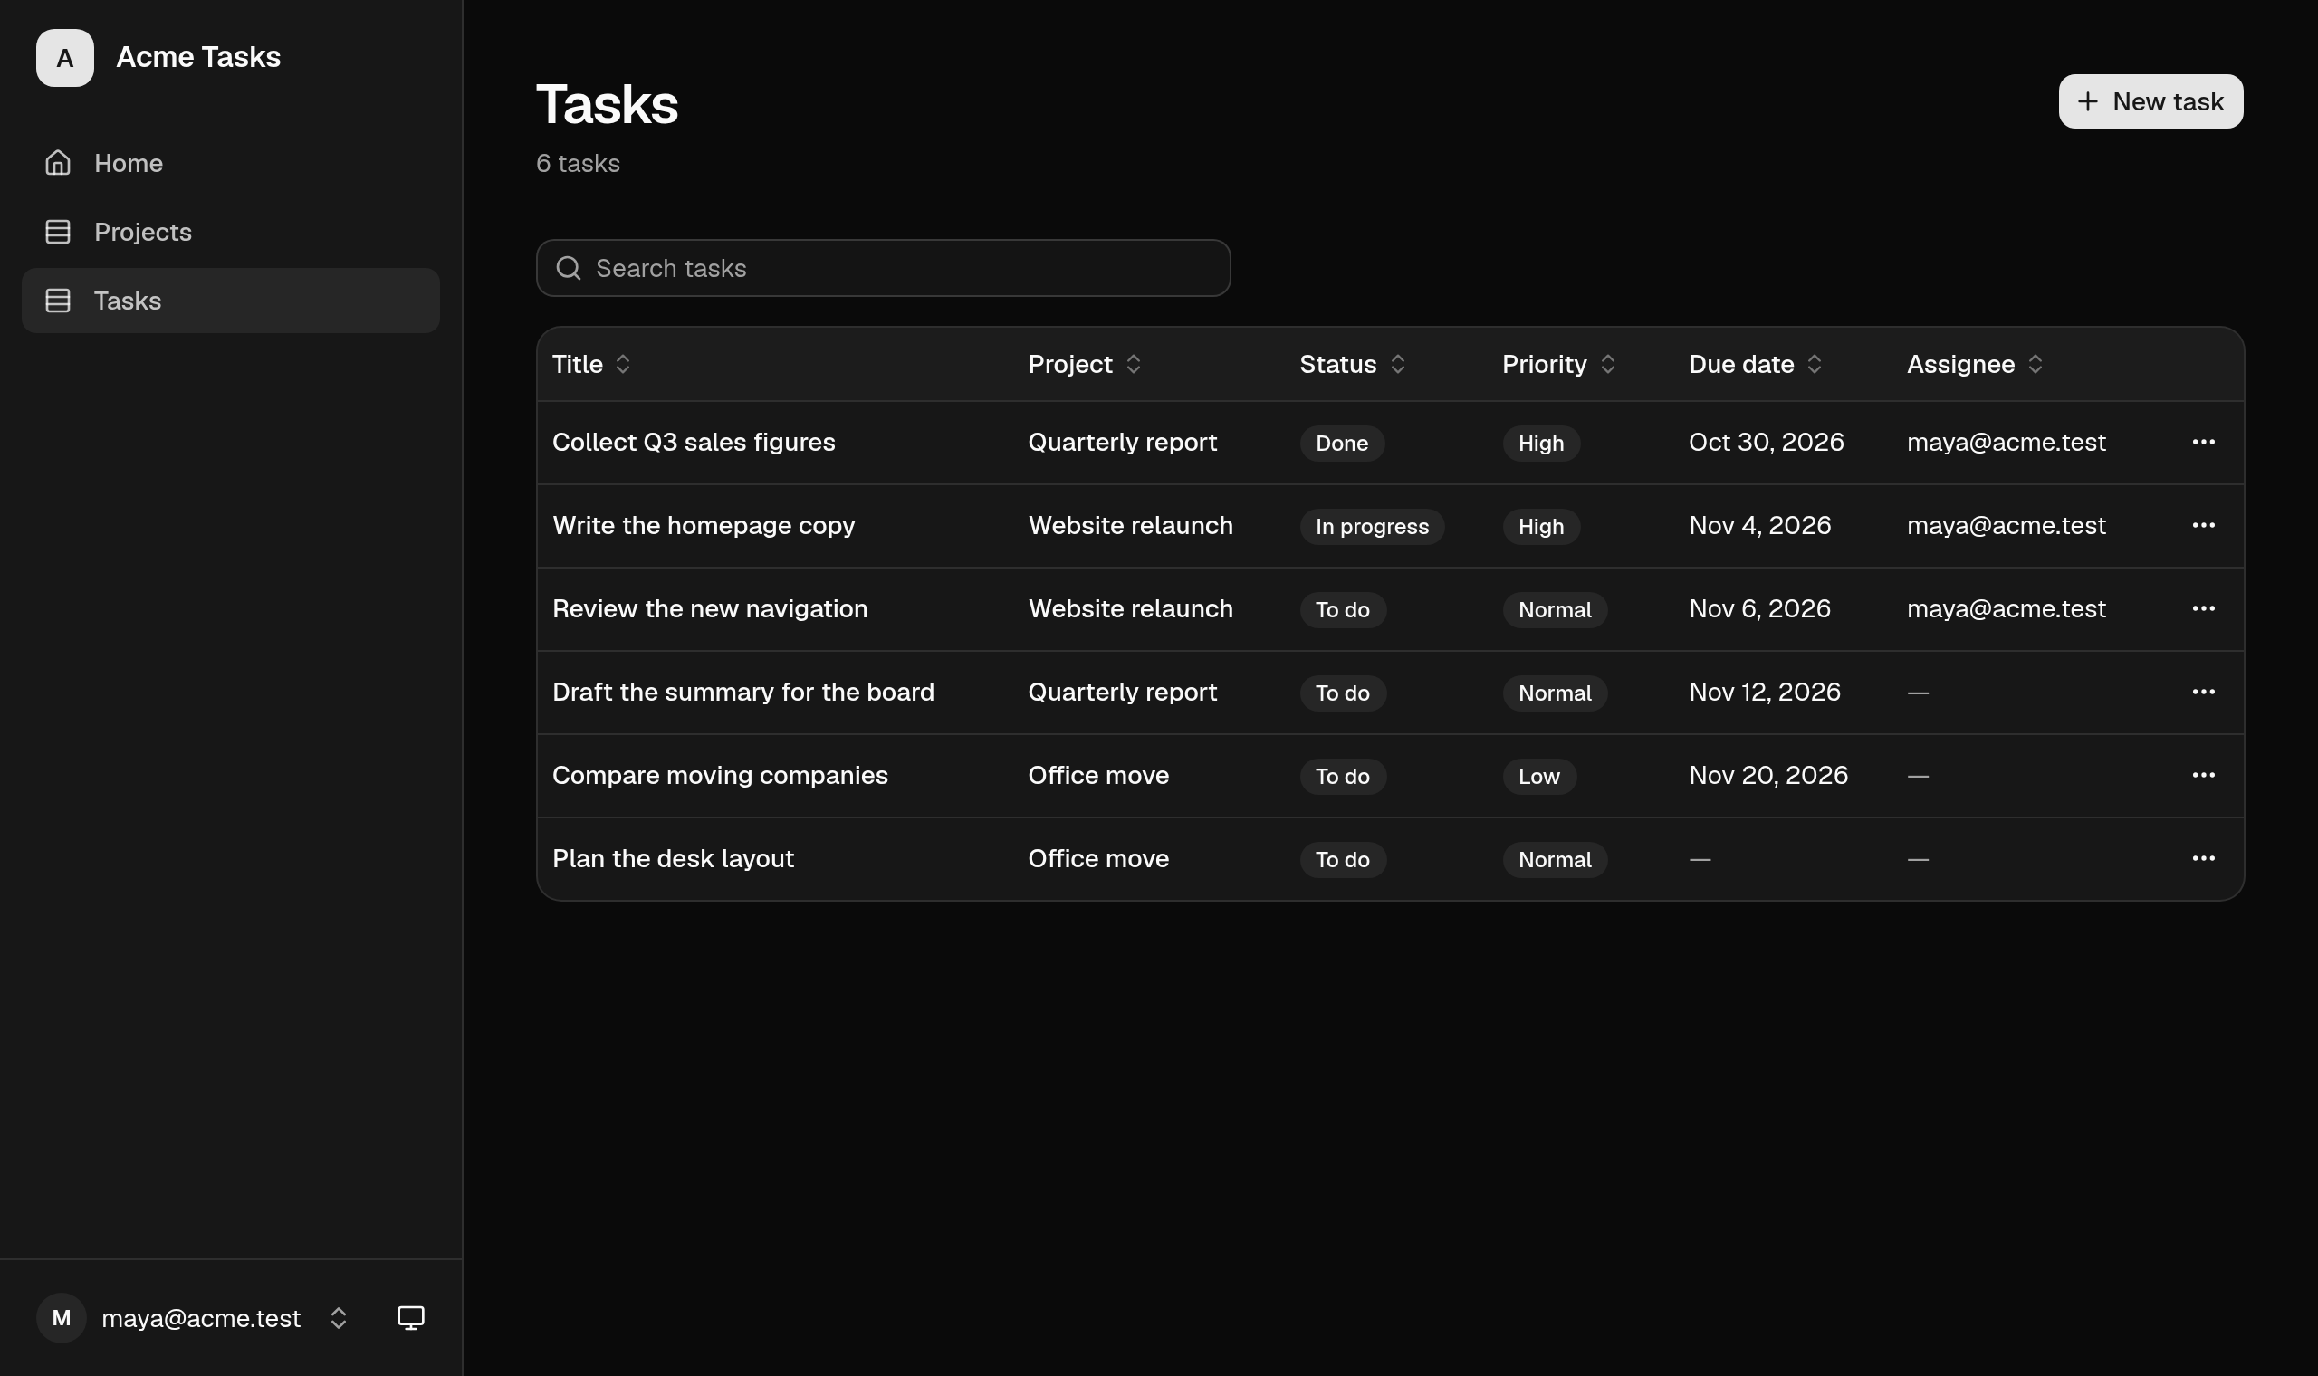Click the Acme Tasks logo badge
Viewport: 2318px width, 1376px height.
tap(65, 58)
